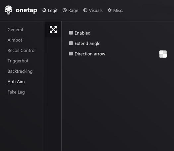Viewport: 174px width, 151px height.
Task: Select Backtracking from the sidebar
Action: pos(20,71)
